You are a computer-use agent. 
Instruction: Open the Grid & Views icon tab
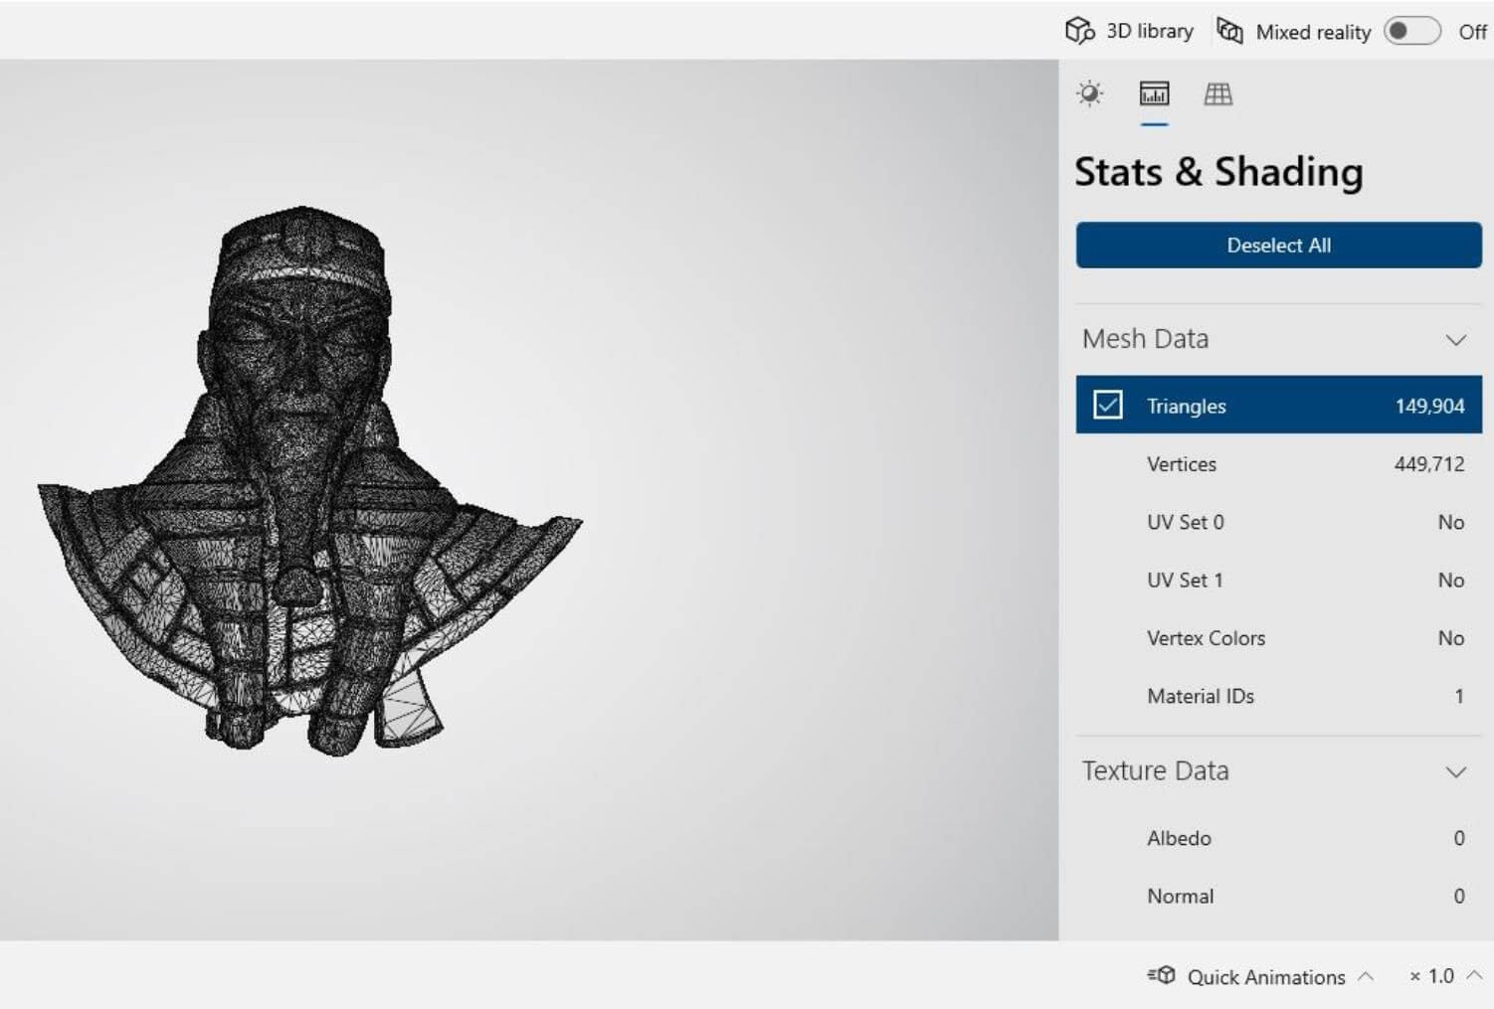pos(1217,94)
